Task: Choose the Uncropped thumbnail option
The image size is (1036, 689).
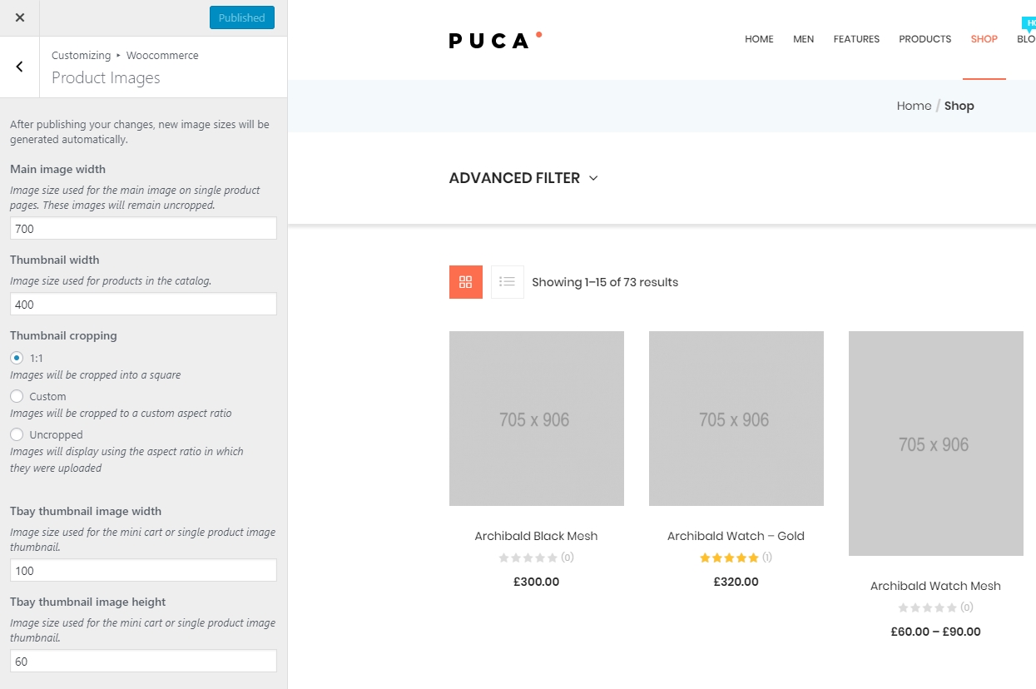Action: (x=17, y=434)
